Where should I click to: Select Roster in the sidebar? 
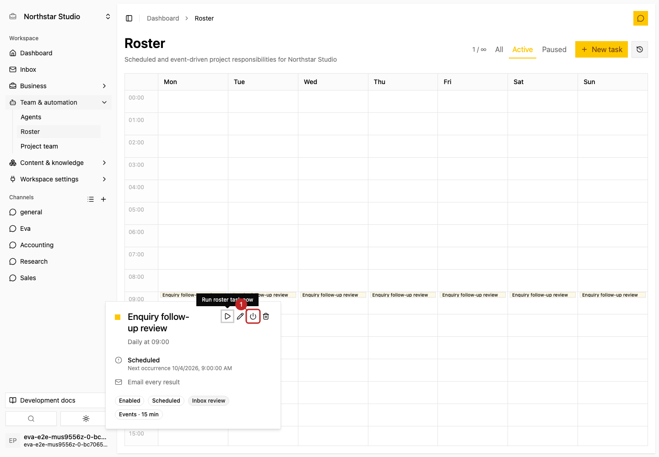[59, 132]
